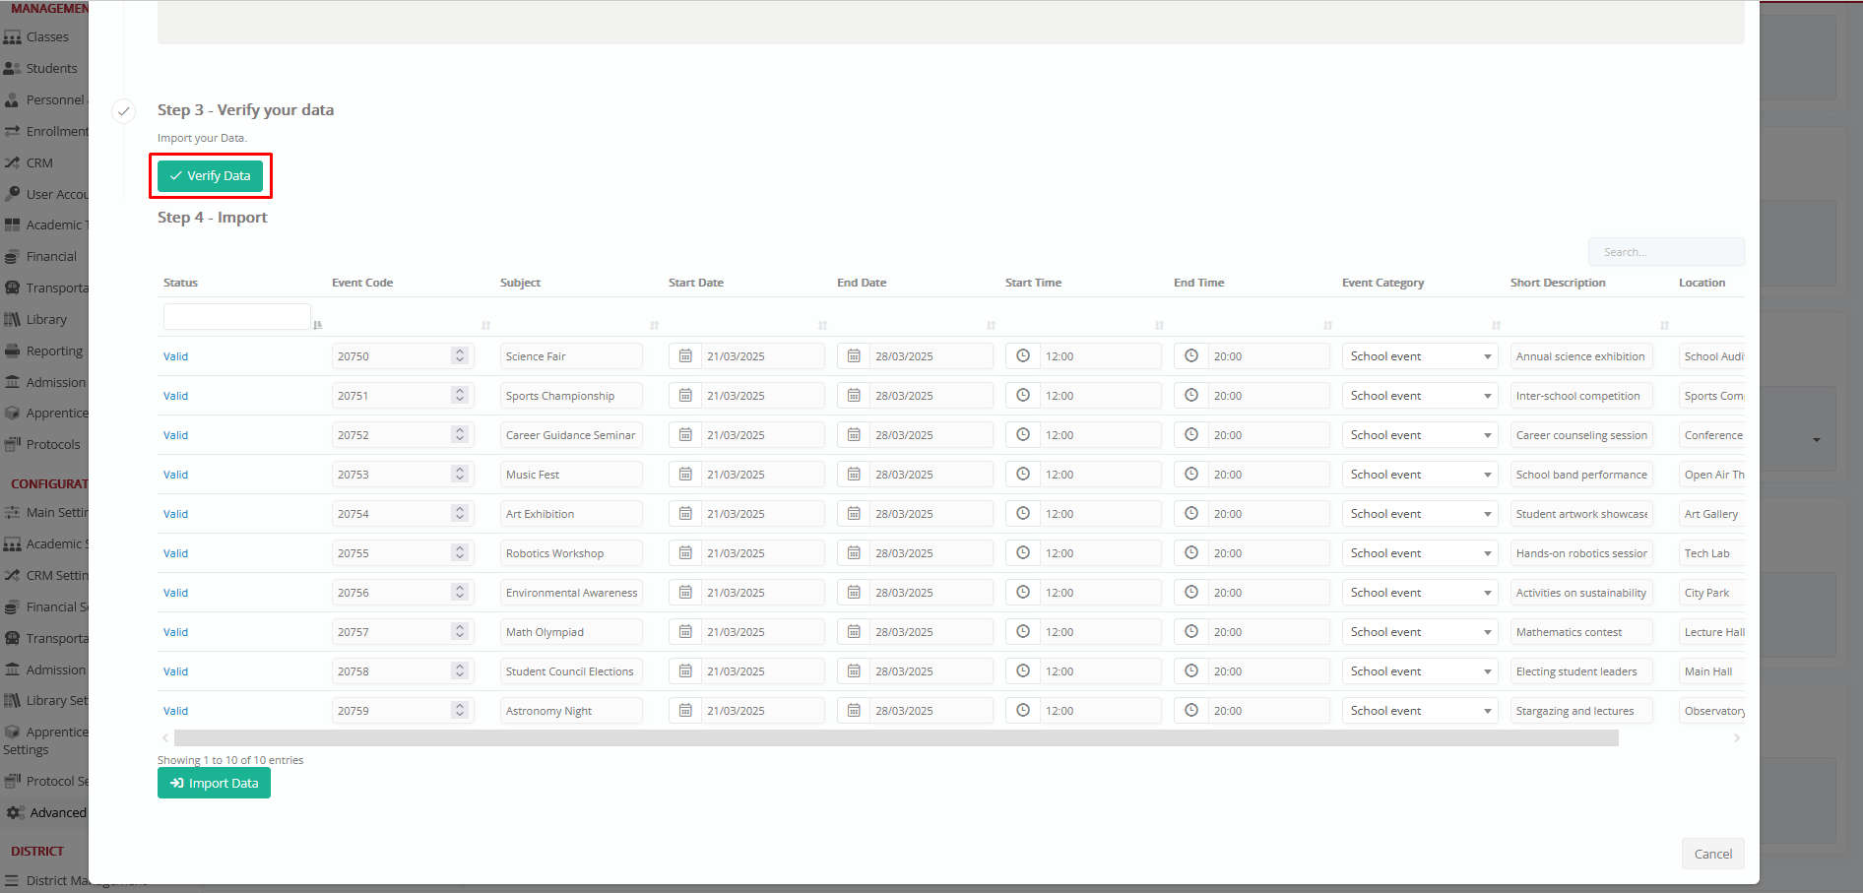The image size is (1863, 893).
Task: Click sort icon on Subject column
Action: pyautogui.click(x=654, y=326)
